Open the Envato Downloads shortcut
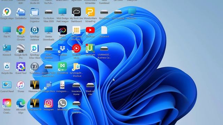 (x=48, y=30)
